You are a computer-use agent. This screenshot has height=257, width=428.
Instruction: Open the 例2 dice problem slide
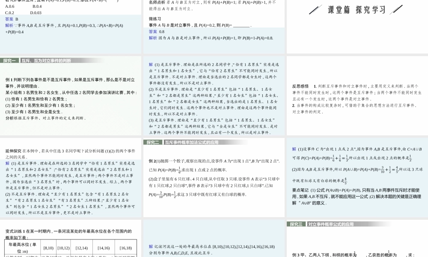(214, 178)
